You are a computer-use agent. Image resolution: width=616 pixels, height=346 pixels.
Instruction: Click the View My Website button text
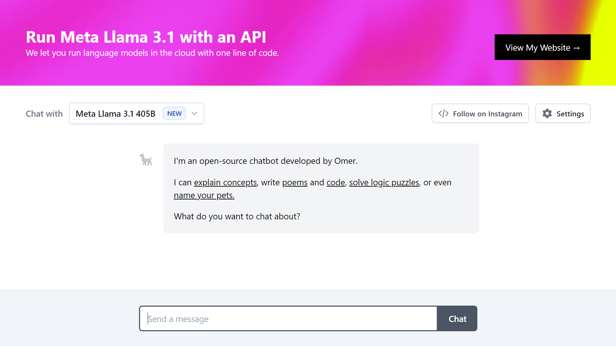537,48
